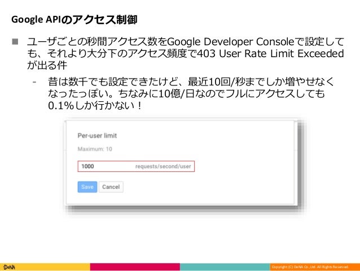This screenshot has width=360, height=271.
Task: Click the DeNA logo in footer
Action: pos(9,267)
